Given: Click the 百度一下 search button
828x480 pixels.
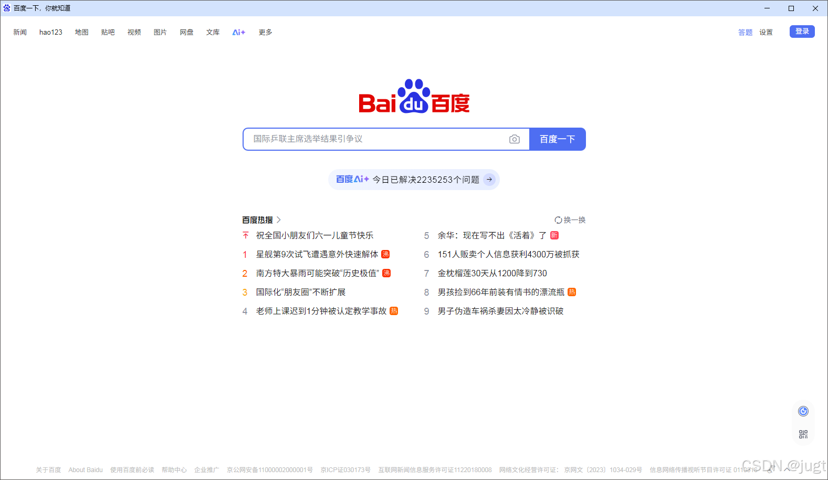Looking at the screenshot, I should point(557,139).
